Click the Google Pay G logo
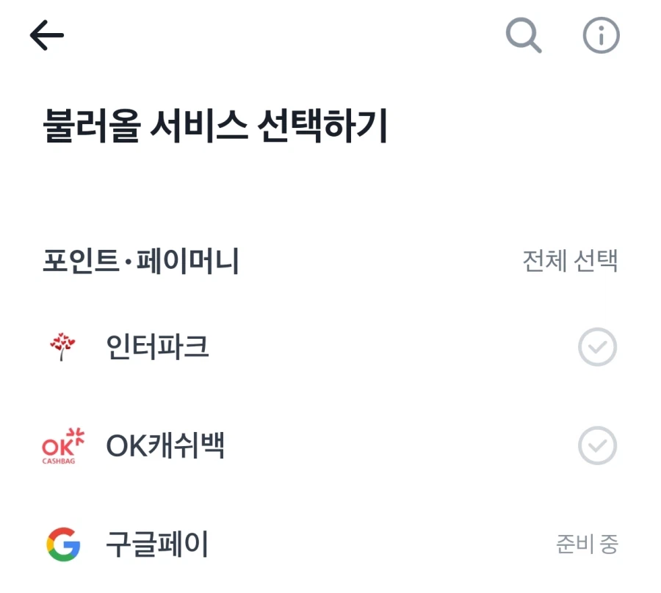The height and width of the screenshot is (593, 661). click(x=62, y=544)
